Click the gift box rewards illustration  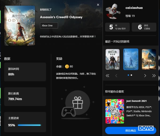[78, 103]
